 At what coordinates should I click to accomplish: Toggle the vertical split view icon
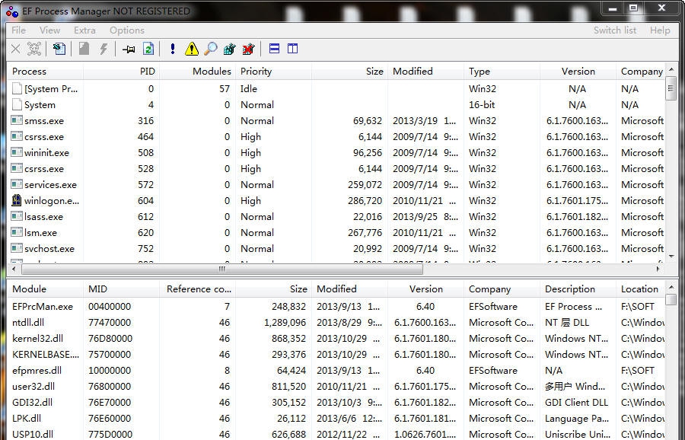click(292, 49)
